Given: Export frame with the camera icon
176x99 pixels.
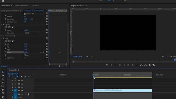Looking at the screenshot, I should (150, 65).
